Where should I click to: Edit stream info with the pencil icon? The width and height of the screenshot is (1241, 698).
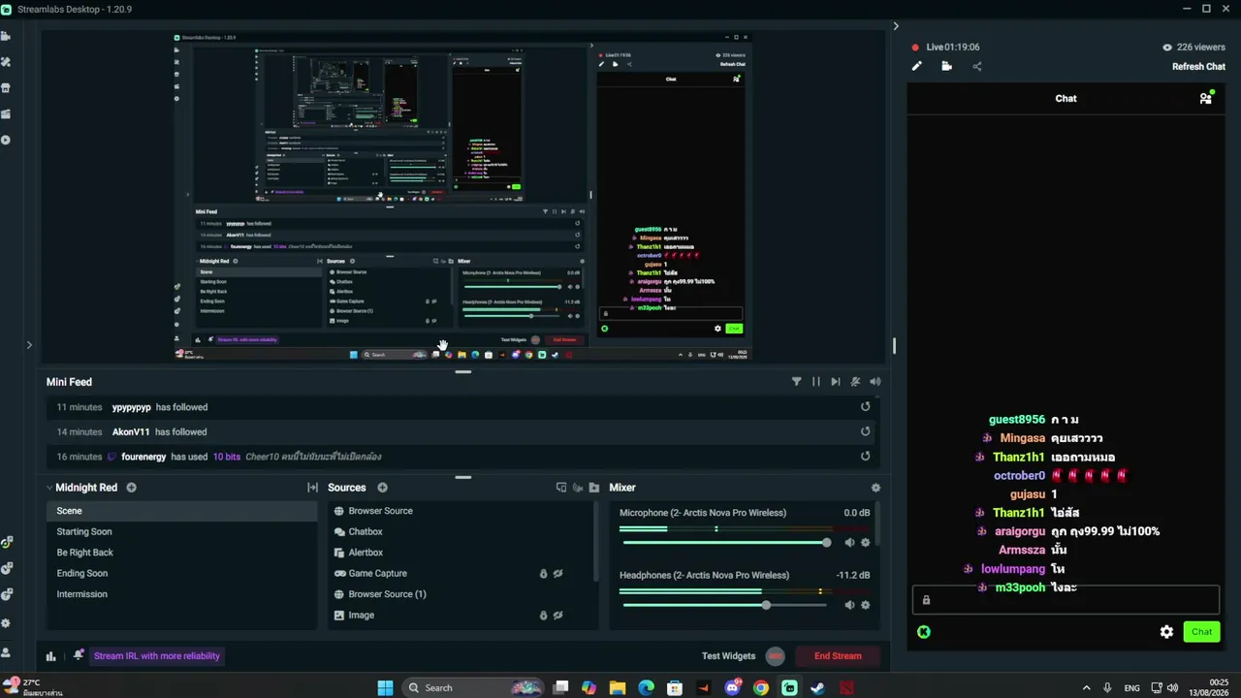click(x=917, y=66)
